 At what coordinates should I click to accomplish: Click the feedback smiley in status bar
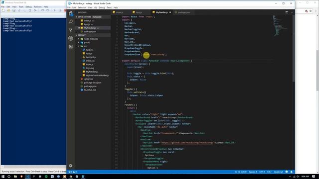click(x=287, y=172)
